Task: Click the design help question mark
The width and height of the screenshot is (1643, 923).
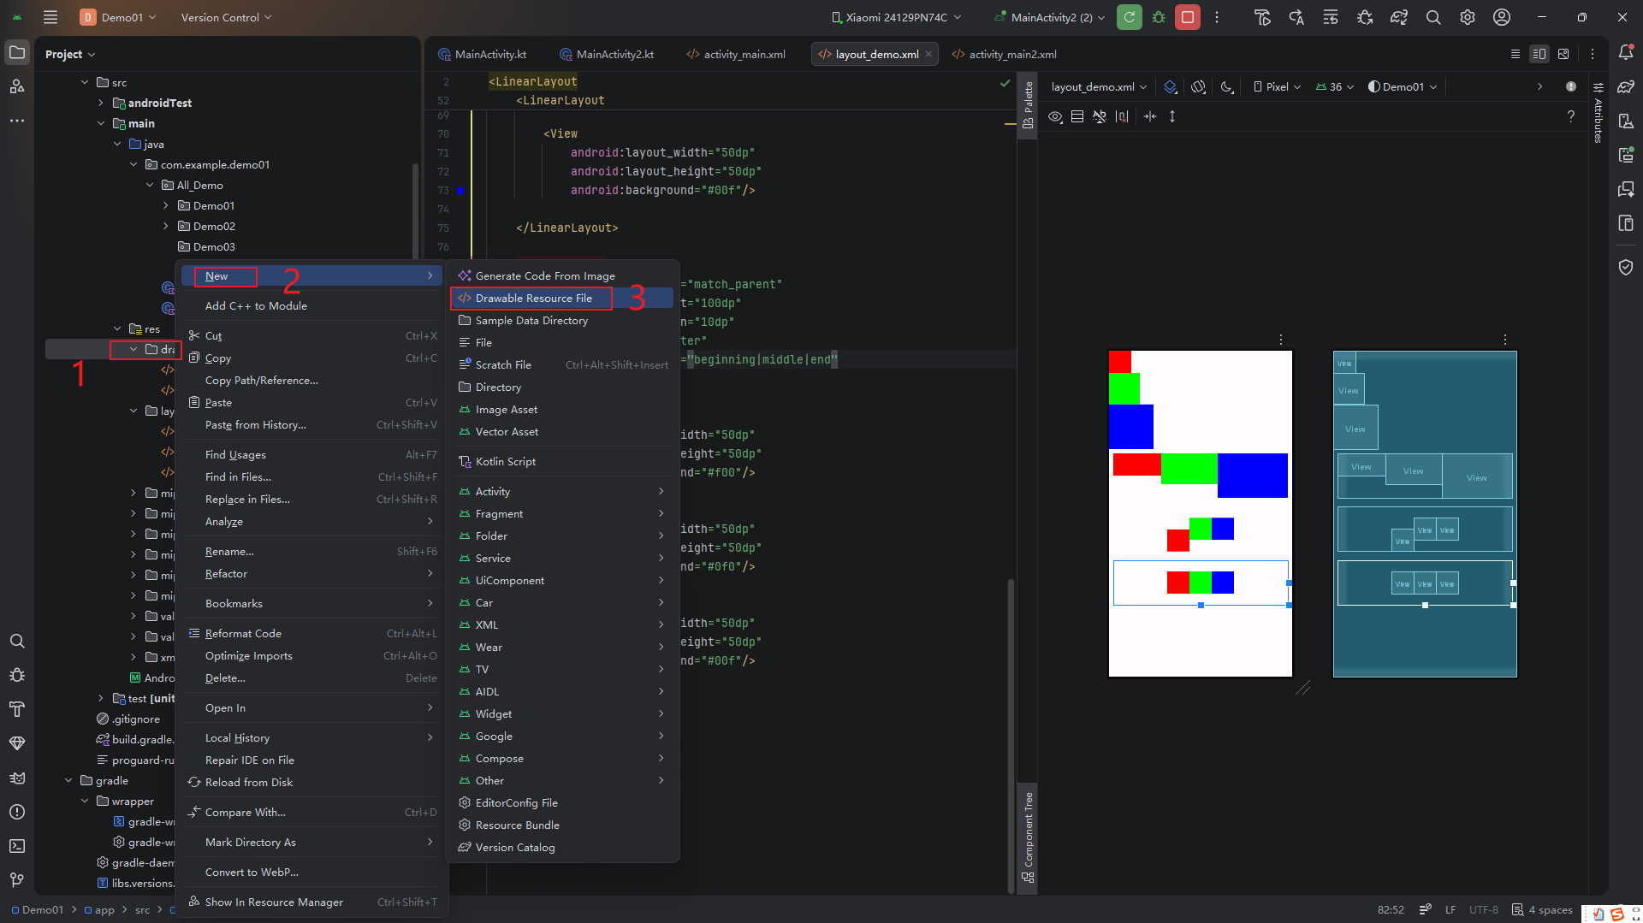Action: point(1571,116)
